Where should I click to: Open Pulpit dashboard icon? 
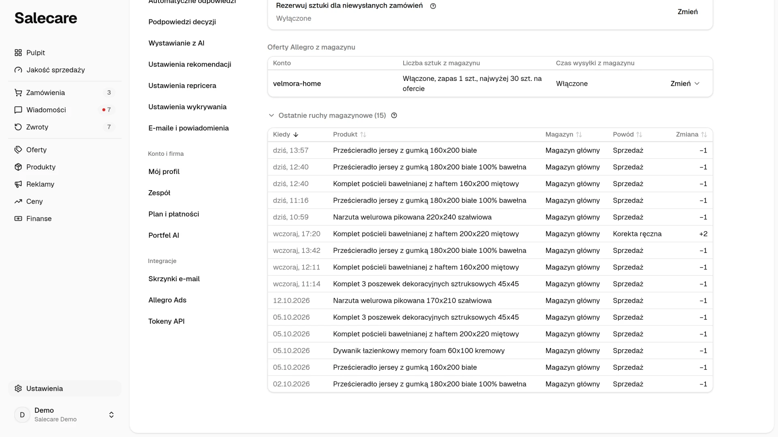click(x=18, y=53)
